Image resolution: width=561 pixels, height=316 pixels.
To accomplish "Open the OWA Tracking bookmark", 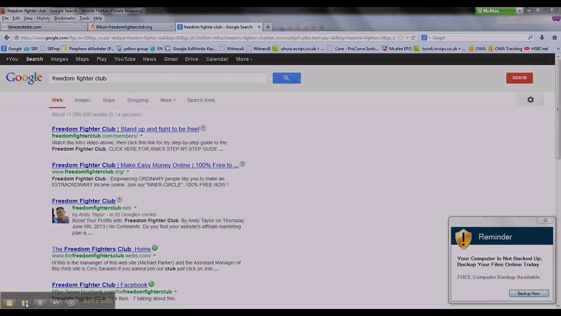I will click(x=505, y=49).
